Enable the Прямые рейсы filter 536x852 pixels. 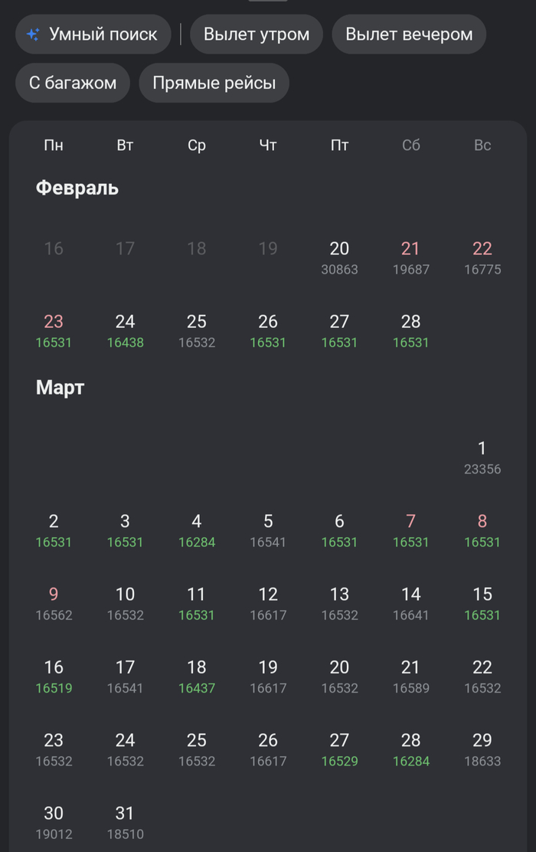(214, 83)
